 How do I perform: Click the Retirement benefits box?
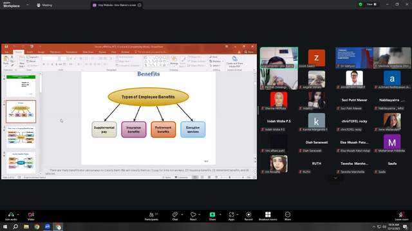coord(163,130)
